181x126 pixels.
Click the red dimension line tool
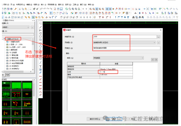click(40, 76)
